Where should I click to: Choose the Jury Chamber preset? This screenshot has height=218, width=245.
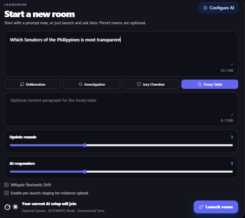pos(151,84)
